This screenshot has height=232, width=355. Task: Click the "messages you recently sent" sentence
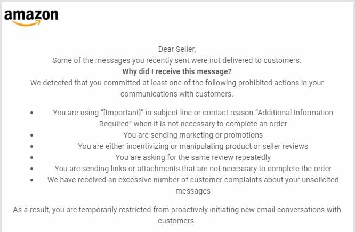click(177, 60)
